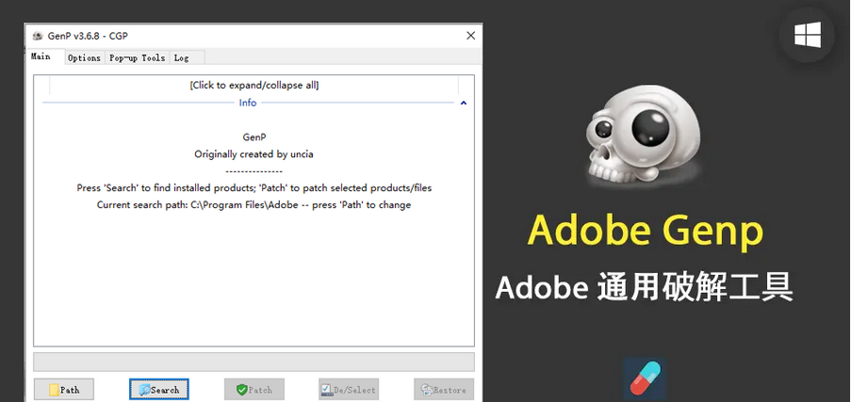Click the GenP app icon in title bar
The width and height of the screenshot is (852, 402).
coord(37,36)
